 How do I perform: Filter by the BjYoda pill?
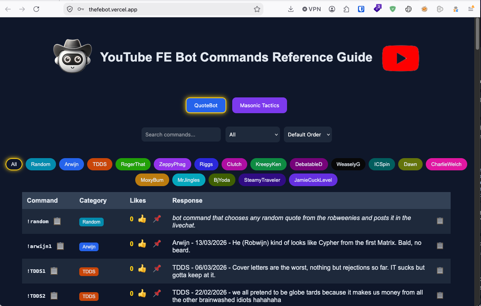click(222, 180)
